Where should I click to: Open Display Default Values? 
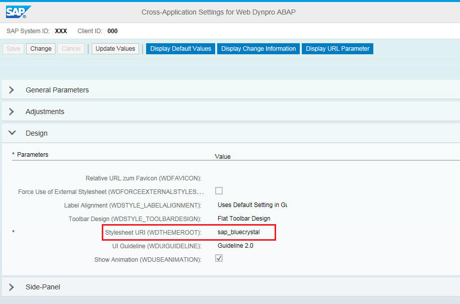coord(181,49)
